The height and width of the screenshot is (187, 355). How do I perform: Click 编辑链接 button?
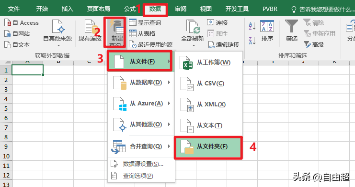coord(223,44)
